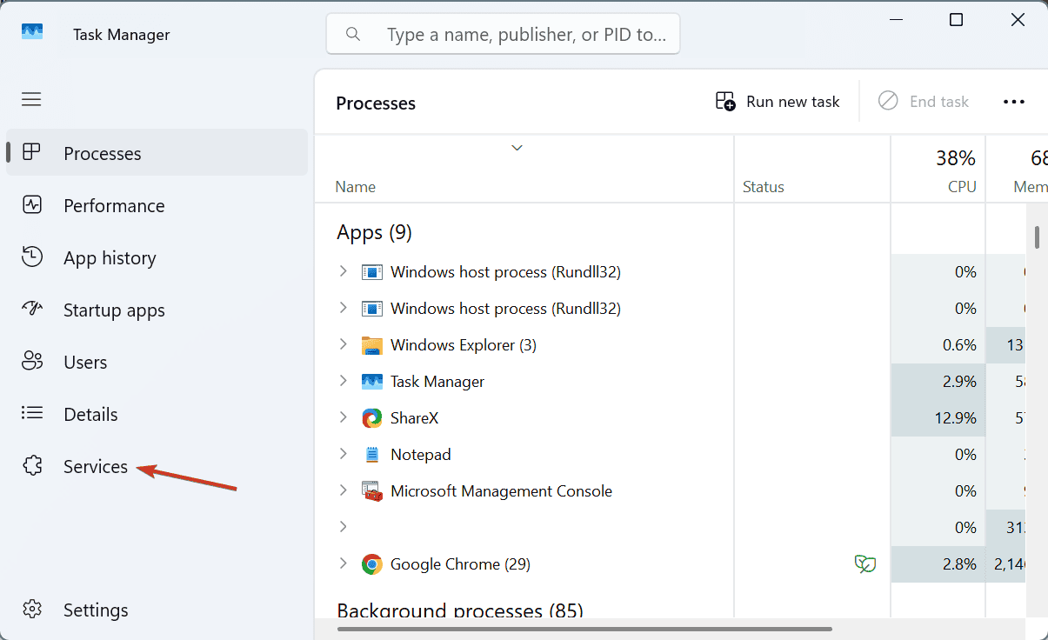
Task: Collapse the column header chevron above Name
Action: (517, 148)
